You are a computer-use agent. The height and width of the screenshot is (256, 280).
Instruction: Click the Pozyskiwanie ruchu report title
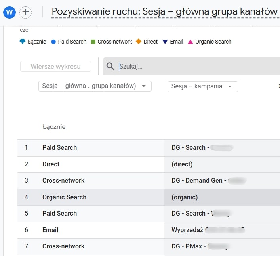[164, 12]
